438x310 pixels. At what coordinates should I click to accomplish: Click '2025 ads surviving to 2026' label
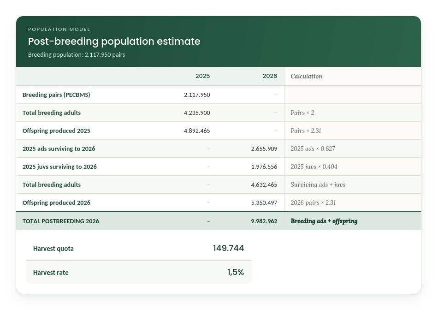[x=59, y=149]
